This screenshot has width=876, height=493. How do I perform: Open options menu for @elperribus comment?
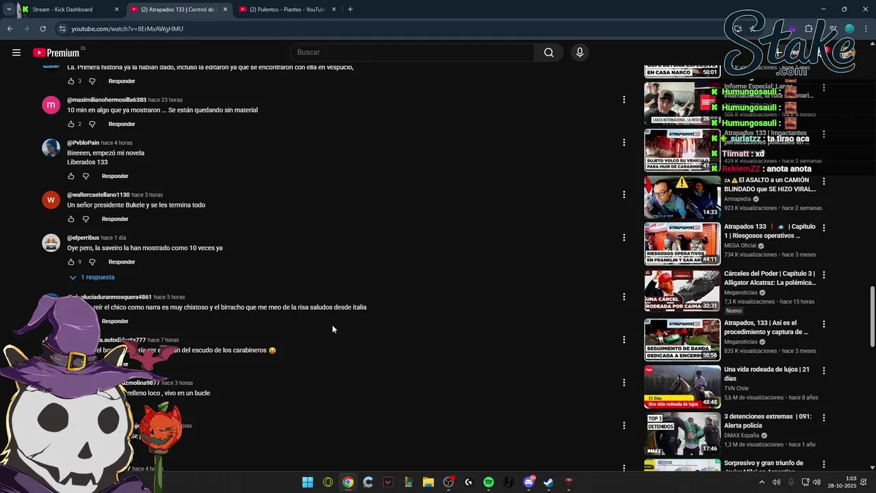coord(623,238)
